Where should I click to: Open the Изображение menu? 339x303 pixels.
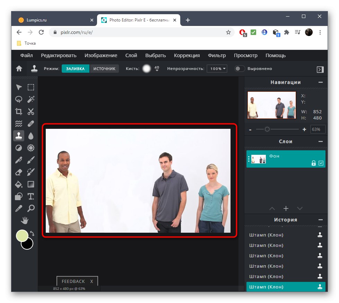pos(101,55)
